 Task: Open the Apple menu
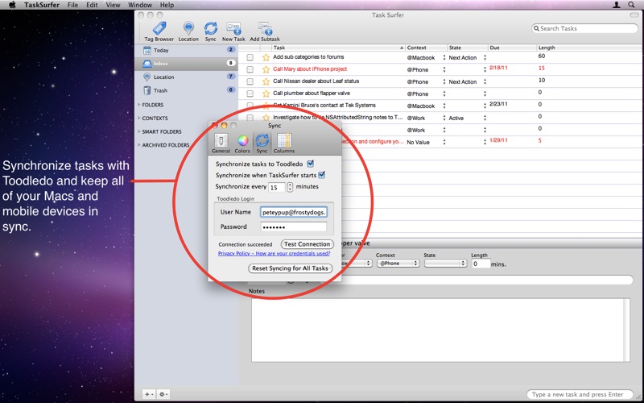click(x=12, y=5)
